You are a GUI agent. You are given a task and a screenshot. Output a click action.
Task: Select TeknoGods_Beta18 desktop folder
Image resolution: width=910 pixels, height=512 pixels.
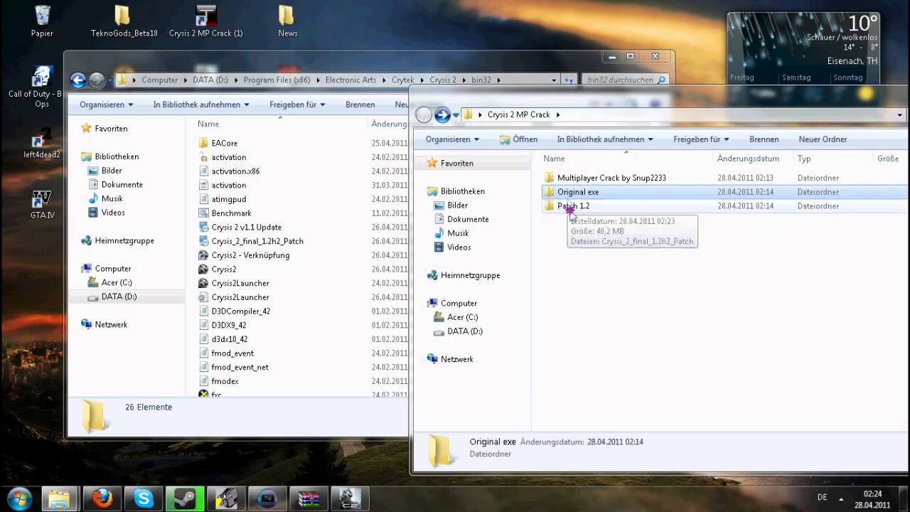pyautogui.click(x=124, y=21)
